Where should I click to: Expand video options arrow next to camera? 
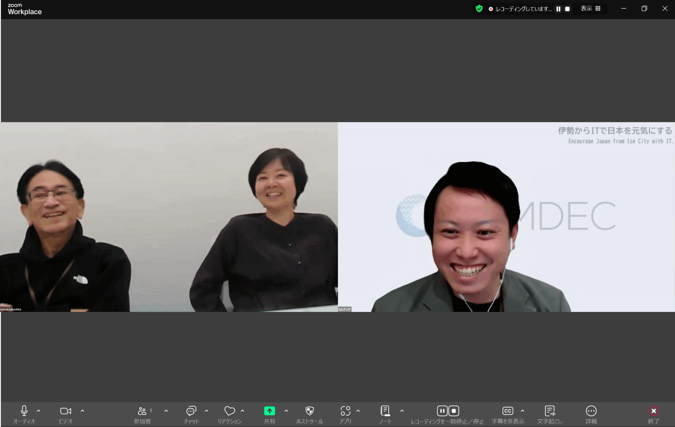click(83, 411)
